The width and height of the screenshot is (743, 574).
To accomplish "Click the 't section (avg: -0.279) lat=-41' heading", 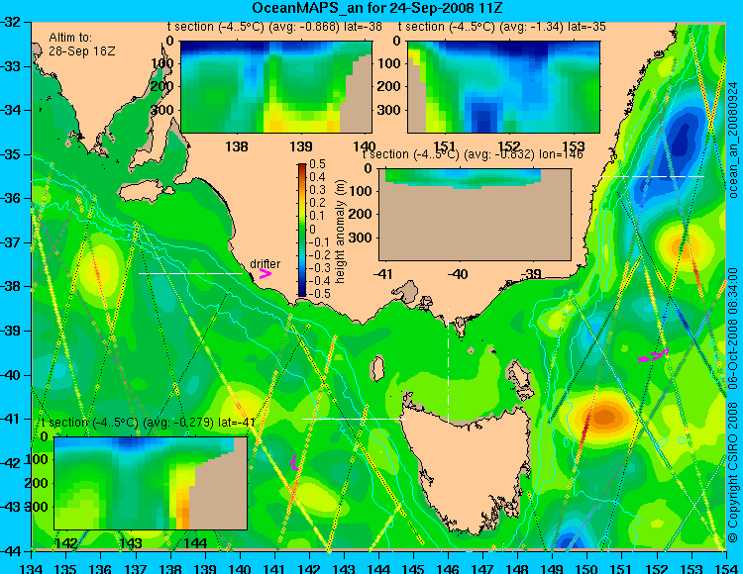I will point(149,423).
